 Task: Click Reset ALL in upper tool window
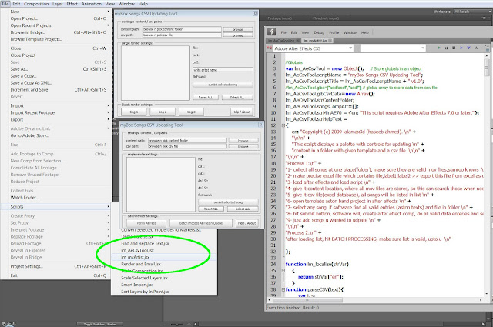point(206,98)
